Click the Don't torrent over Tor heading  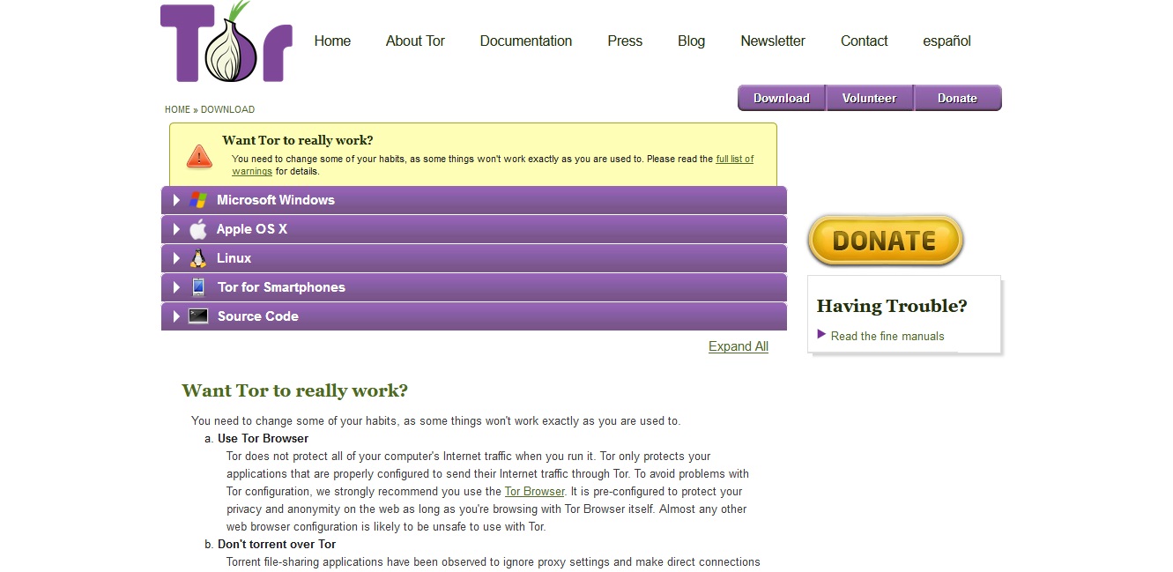click(x=277, y=544)
